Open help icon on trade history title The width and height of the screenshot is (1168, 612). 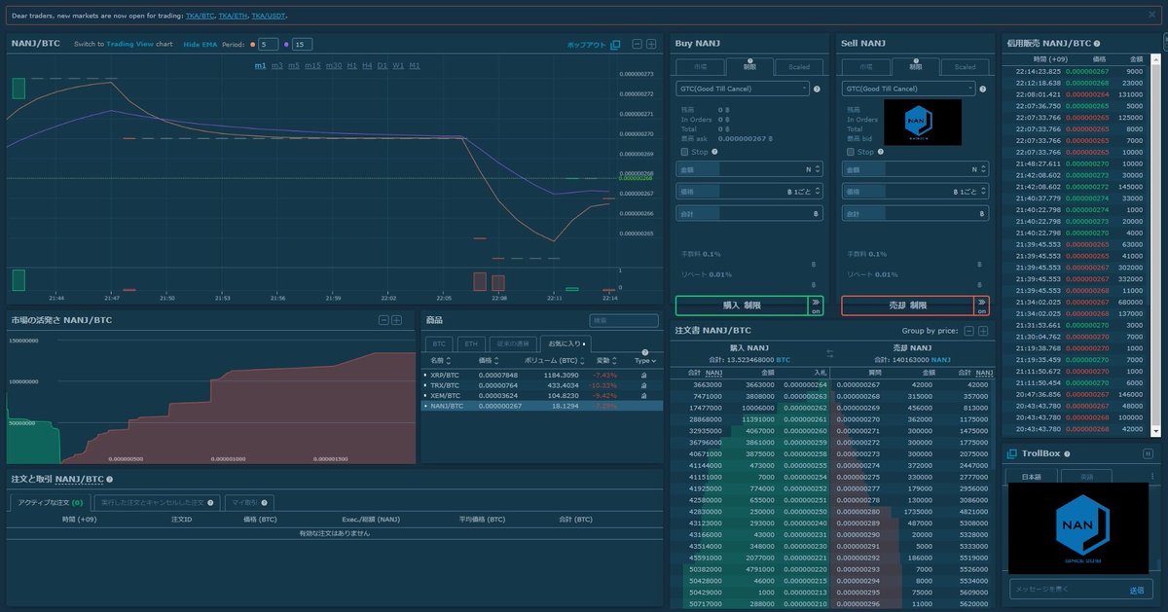pos(1097,44)
